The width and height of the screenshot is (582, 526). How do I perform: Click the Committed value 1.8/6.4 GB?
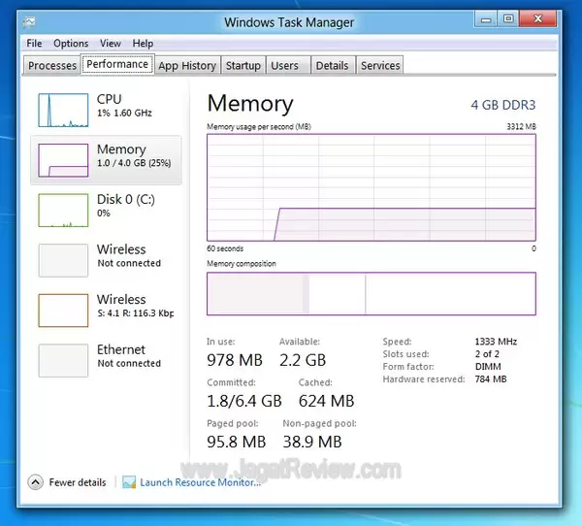point(244,401)
